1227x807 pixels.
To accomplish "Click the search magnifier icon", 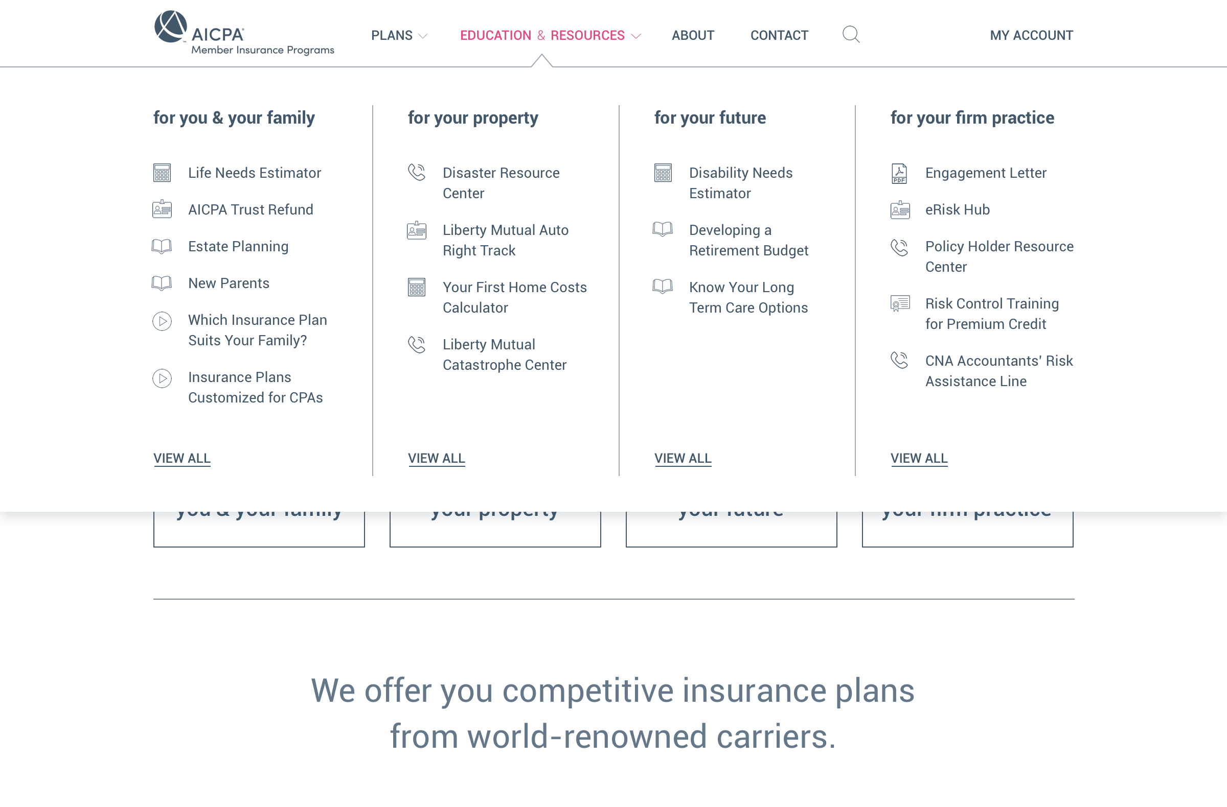I will pyautogui.click(x=851, y=35).
